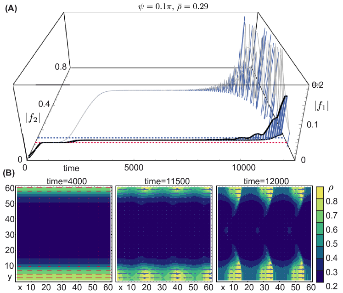Click the teal colorbar swatch between 0.5 and 0.6
Viewport: 343px width, 293px height.
(x=320, y=240)
